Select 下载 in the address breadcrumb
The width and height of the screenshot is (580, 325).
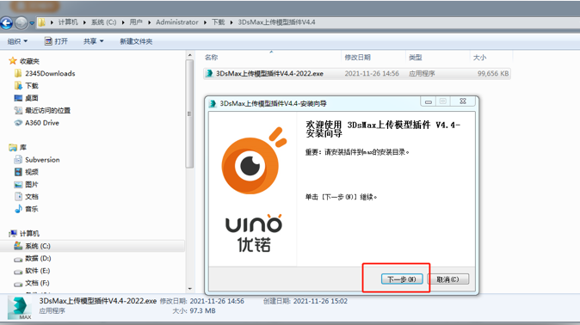(219, 22)
